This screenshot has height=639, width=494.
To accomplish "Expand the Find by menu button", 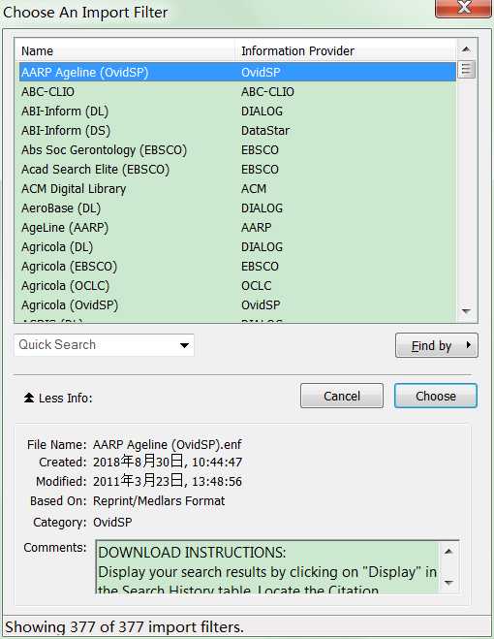I will click(437, 345).
